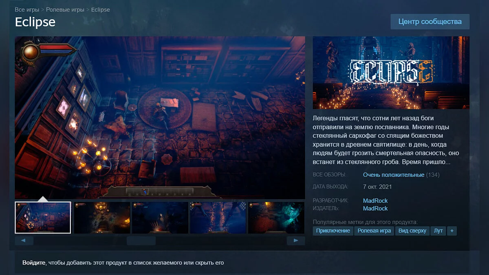The height and width of the screenshot is (275, 489).
Task: Select the first screenshot thumbnail (library room)
Action: click(43, 218)
